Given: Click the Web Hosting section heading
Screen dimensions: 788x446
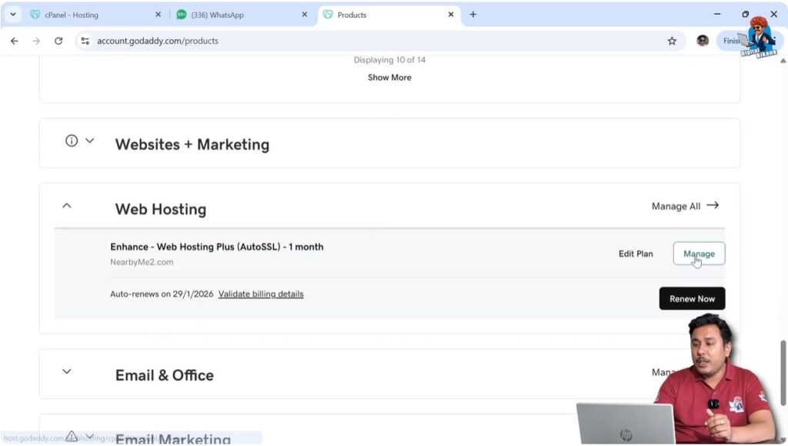Looking at the screenshot, I should 161,209.
